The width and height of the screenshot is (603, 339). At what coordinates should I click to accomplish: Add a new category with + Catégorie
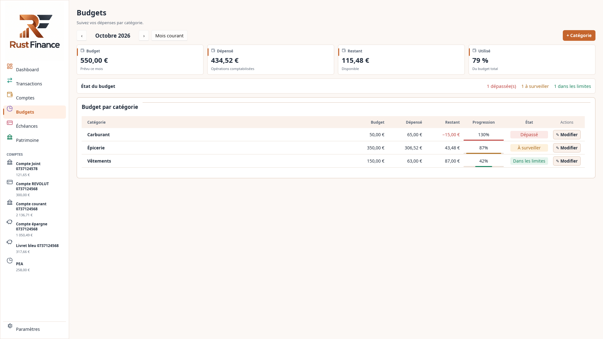[x=579, y=35]
